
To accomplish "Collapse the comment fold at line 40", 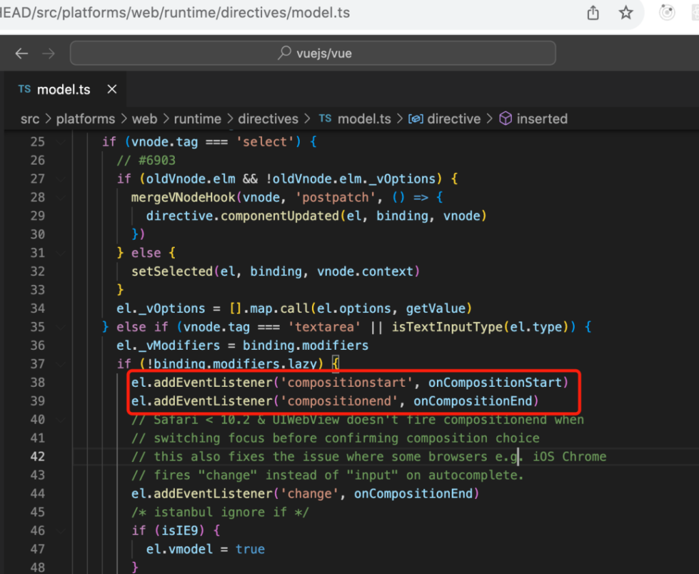I will click(61, 420).
